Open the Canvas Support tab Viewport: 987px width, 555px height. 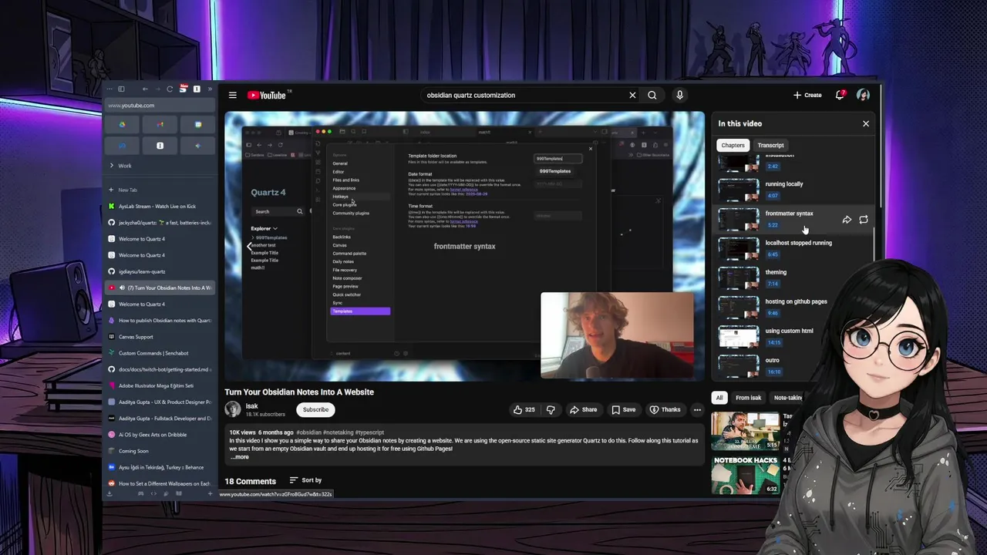pos(160,337)
